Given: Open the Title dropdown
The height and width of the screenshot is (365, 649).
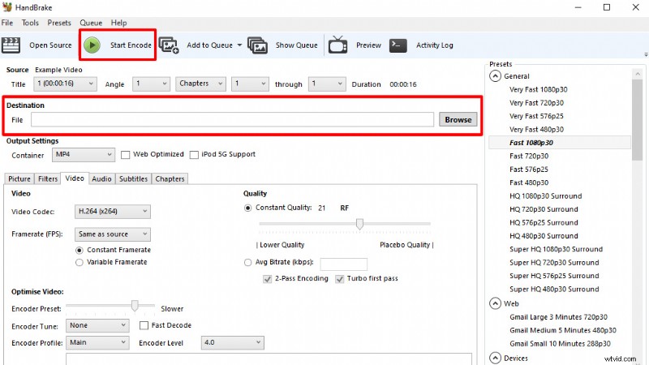Looking at the screenshot, I should pyautogui.click(x=66, y=84).
